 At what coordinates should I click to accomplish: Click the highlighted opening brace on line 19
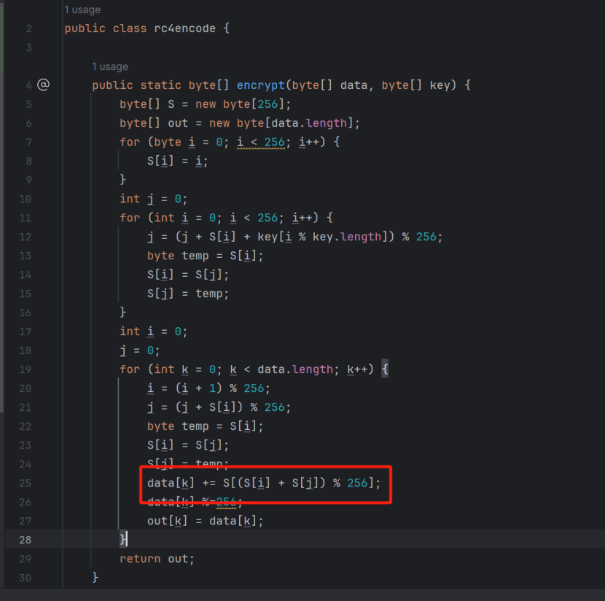385,369
